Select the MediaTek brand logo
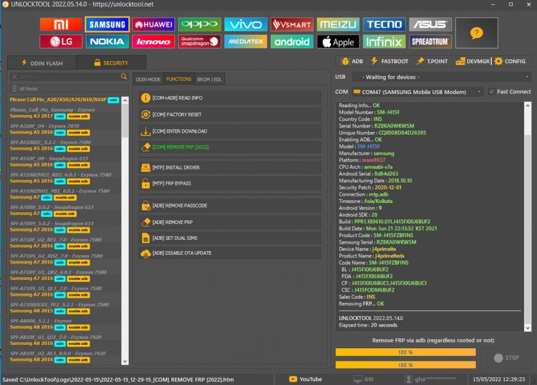Image resolution: width=537 pixels, height=385 pixels. point(246,41)
